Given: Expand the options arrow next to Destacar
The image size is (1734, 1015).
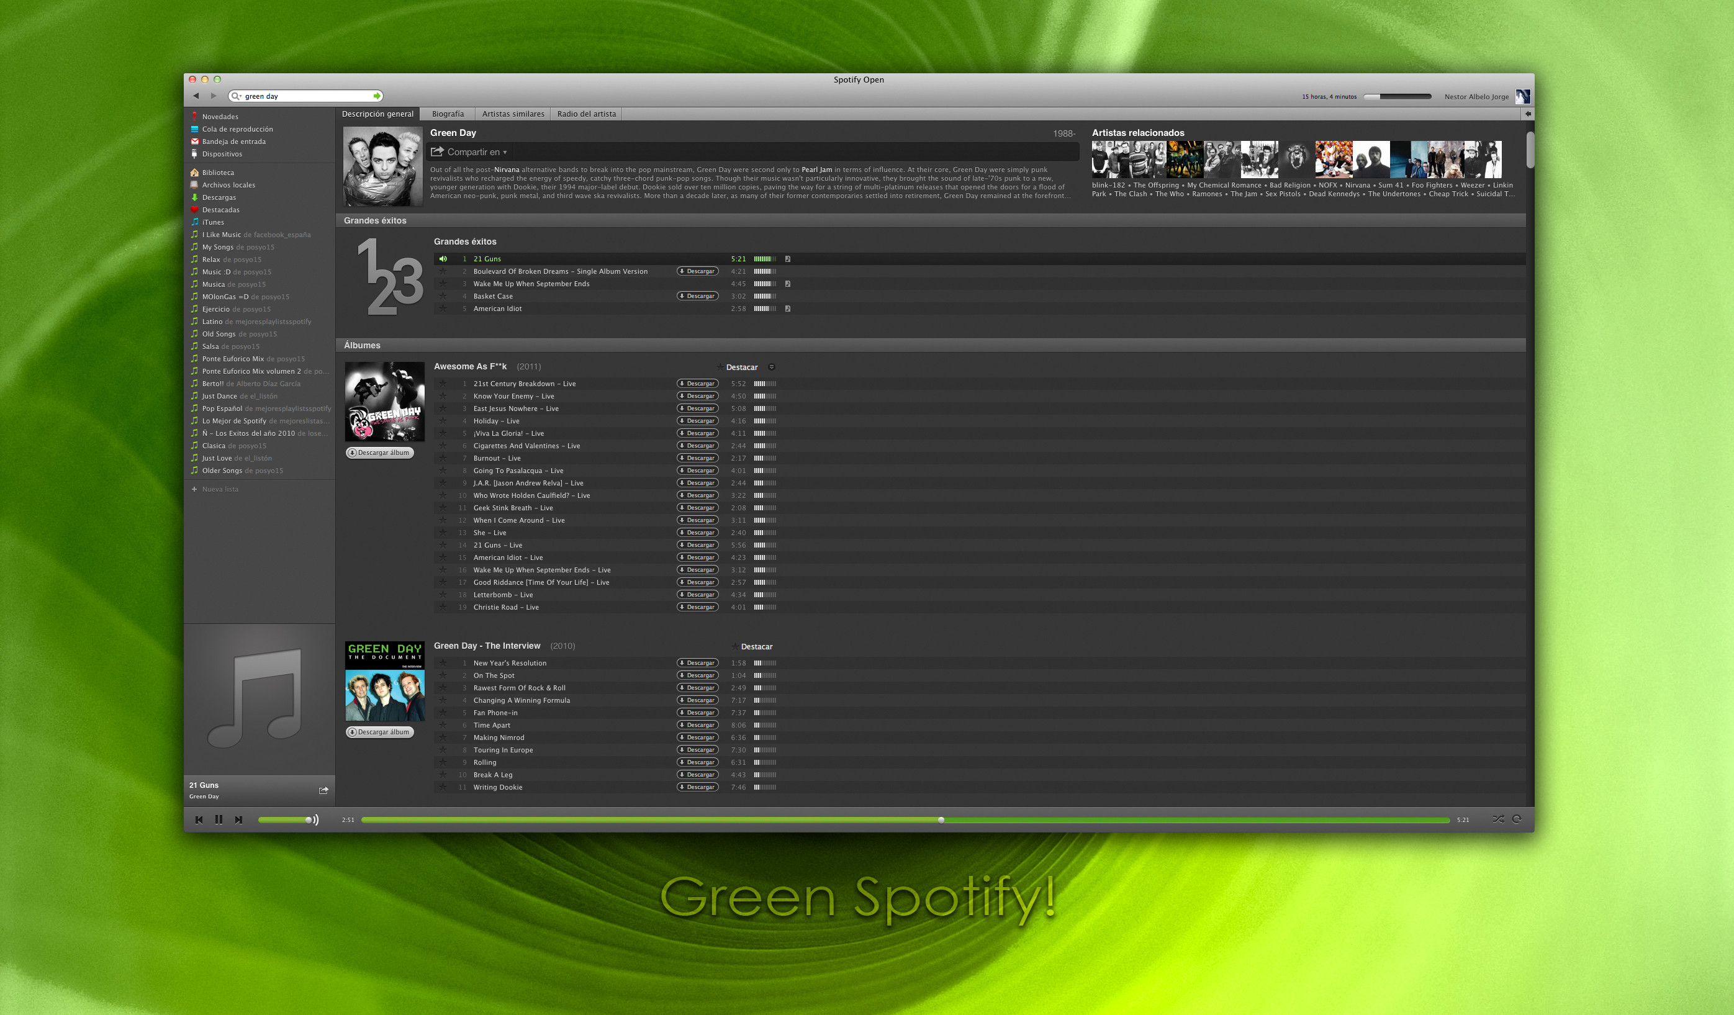Looking at the screenshot, I should pos(771,368).
